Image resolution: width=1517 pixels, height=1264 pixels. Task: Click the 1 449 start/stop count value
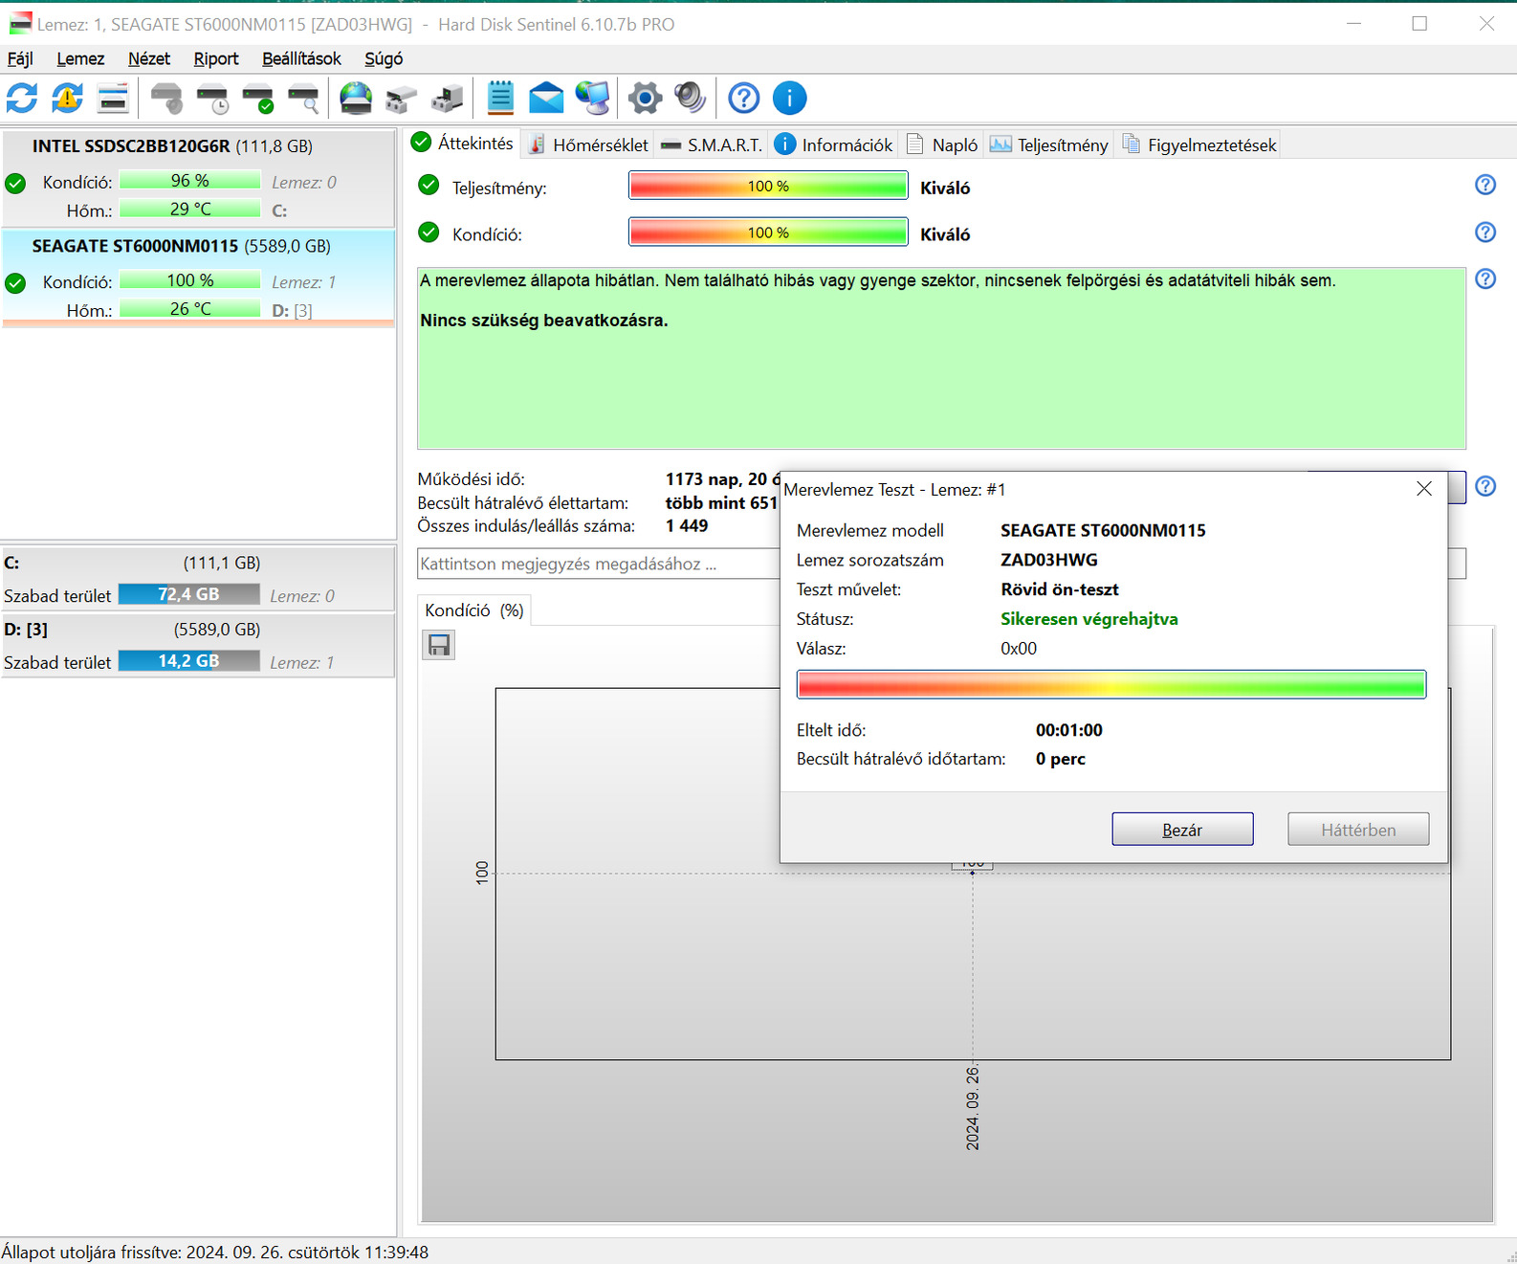pyautogui.click(x=687, y=526)
